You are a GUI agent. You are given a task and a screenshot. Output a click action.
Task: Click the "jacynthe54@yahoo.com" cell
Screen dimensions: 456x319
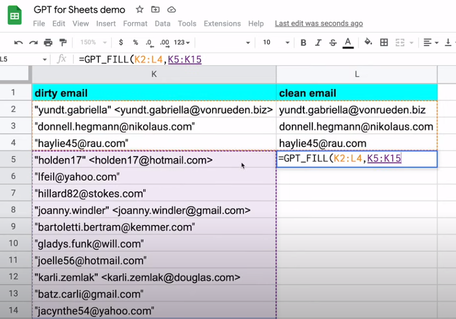[x=154, y=310]
